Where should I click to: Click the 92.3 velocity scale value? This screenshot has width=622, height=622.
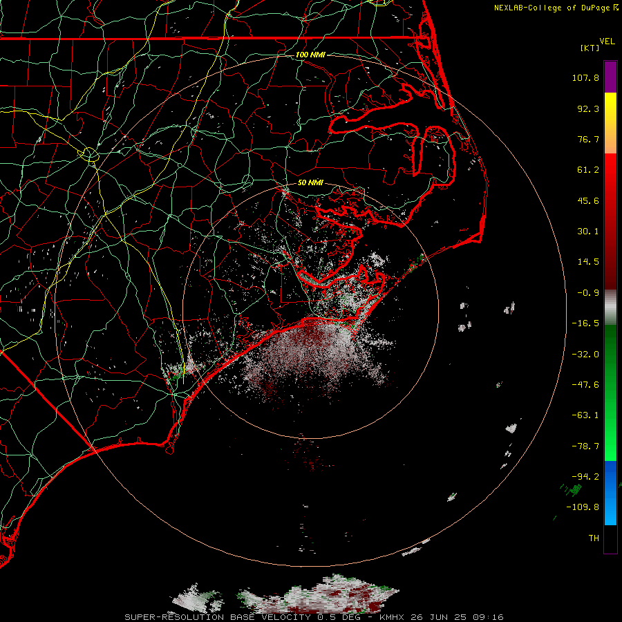(588, 109)
